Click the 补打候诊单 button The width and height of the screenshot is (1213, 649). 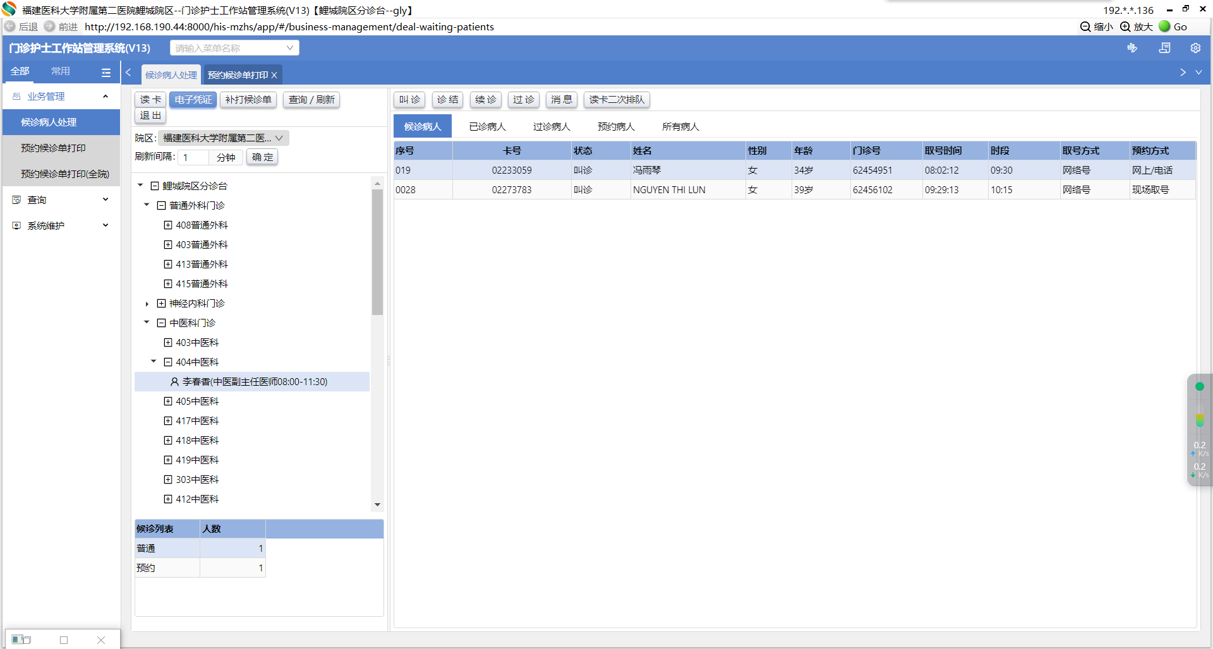click(x=248, y=100)
